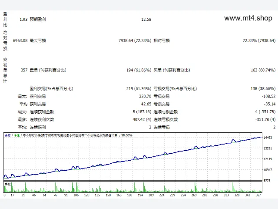Click largest loss trade value -108.52
Screen dimensions: 278x209
click(268, 96)
